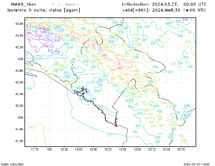Click the 42.2N latitude label

click(19, 106)
